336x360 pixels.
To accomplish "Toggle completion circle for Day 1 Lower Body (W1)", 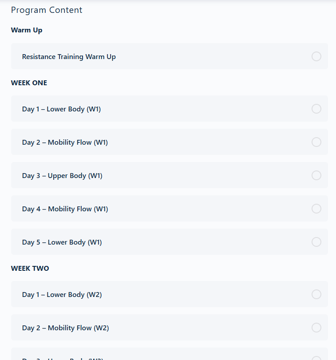I will 316,109.
